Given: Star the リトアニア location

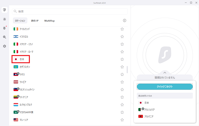Looking at the screenshot, I should point(122,97).
